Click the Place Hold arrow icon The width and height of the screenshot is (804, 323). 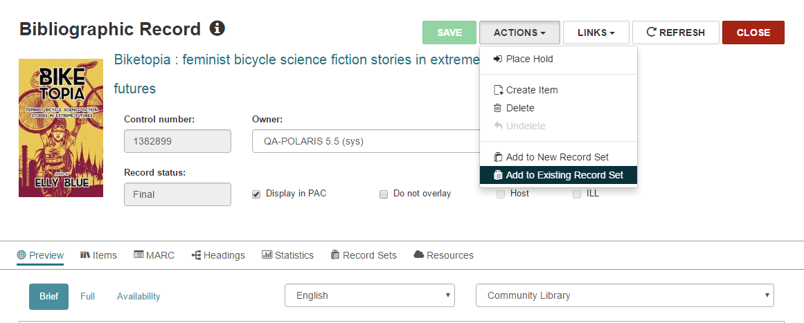coord(497,59)
